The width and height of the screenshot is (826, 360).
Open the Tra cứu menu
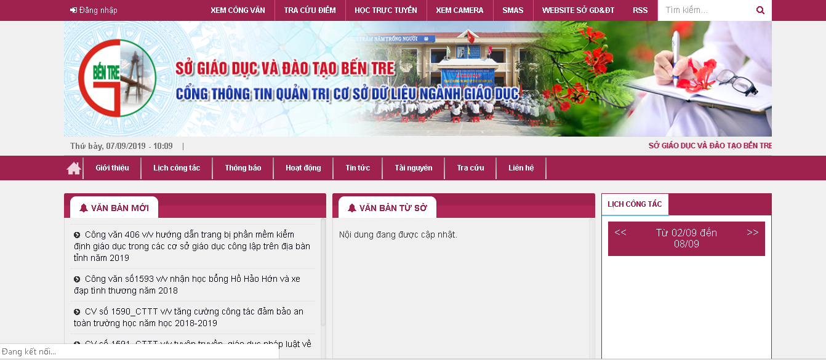click(470, 168)
